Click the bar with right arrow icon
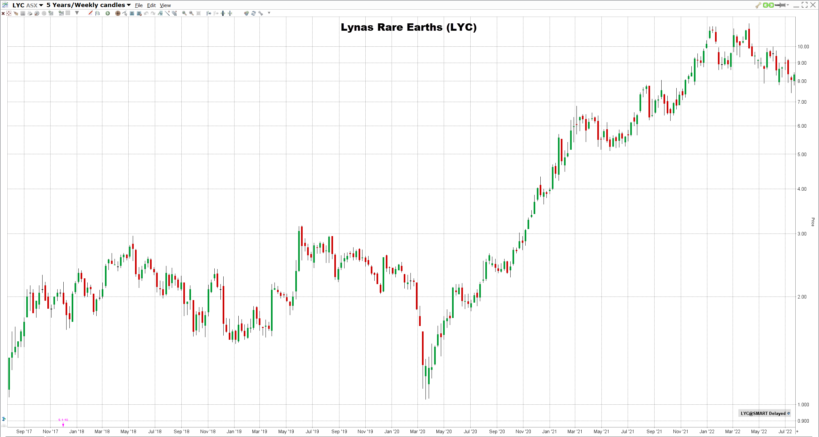This screenshot has width=819, height=437. coord(209,13)
